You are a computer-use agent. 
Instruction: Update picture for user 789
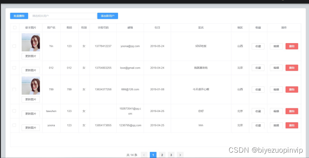pyautogui.click(x=31, y=99)
